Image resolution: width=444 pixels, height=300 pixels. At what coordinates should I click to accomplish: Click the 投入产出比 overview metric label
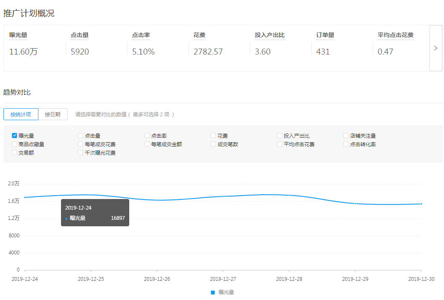[270, 35]
